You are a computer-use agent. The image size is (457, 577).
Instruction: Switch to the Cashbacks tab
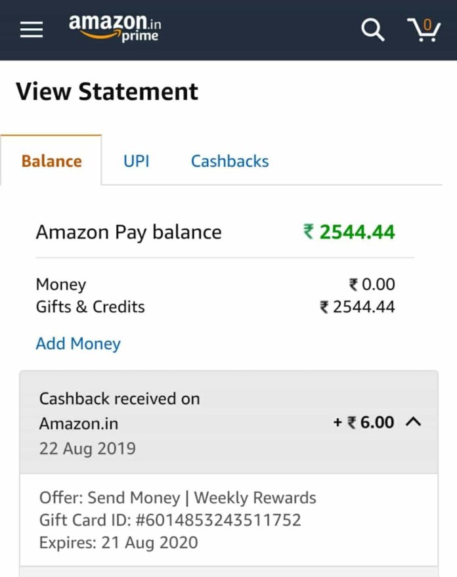coord(229,161)
